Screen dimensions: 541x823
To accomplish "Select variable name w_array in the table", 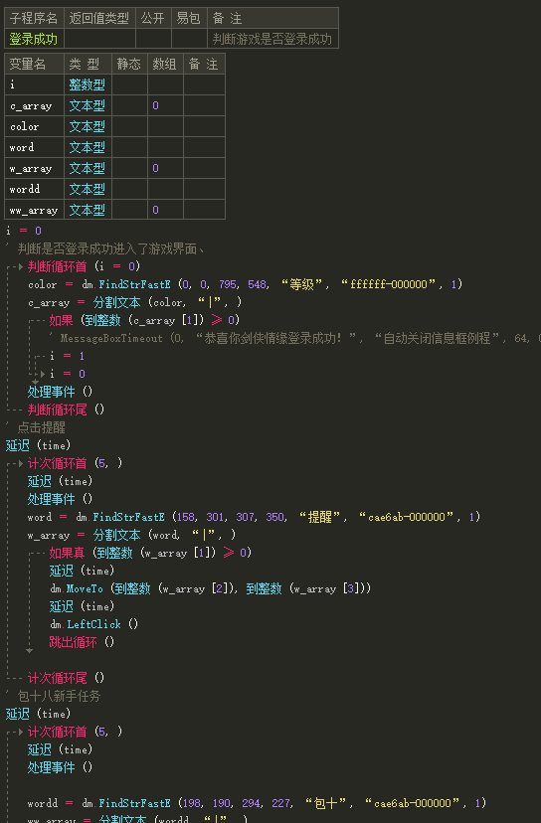I will click(x=31, y=169).
